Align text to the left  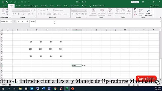38,14
